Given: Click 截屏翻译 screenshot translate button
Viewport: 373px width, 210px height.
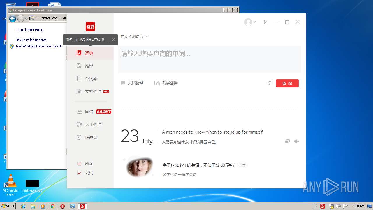Looking at the screenshot, I should point(166,83).
